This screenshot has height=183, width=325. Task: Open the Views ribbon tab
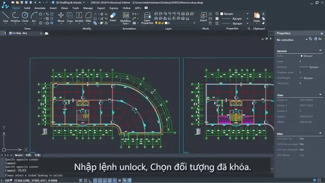pyautogui.click(x=65, y=8)
